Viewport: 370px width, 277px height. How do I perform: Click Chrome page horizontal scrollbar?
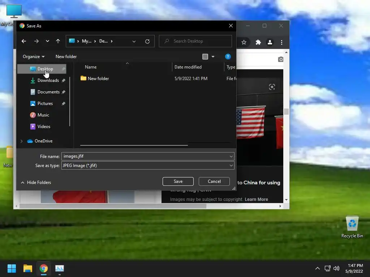113,206
